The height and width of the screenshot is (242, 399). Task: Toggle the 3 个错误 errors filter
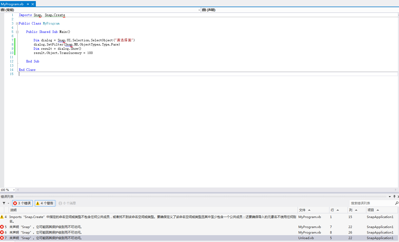coord(22,203)
